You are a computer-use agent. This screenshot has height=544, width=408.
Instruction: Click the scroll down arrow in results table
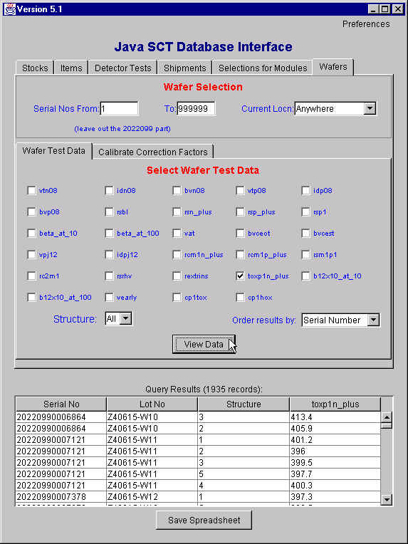click(387, 500)
